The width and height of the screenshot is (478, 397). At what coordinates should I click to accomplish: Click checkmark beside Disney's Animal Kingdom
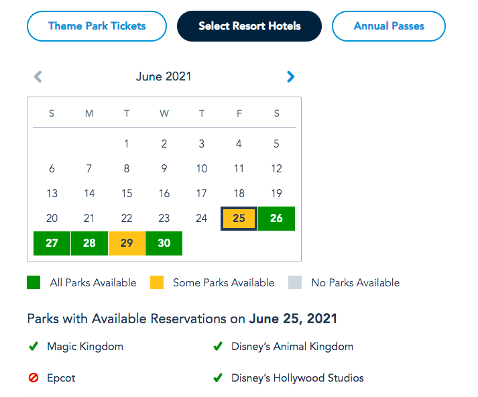point(217,347)
